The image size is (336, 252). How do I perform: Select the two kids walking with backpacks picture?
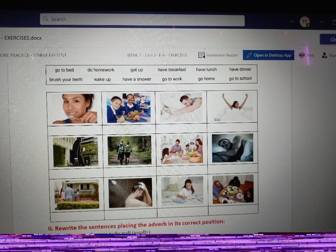click(x=129, y=150)
